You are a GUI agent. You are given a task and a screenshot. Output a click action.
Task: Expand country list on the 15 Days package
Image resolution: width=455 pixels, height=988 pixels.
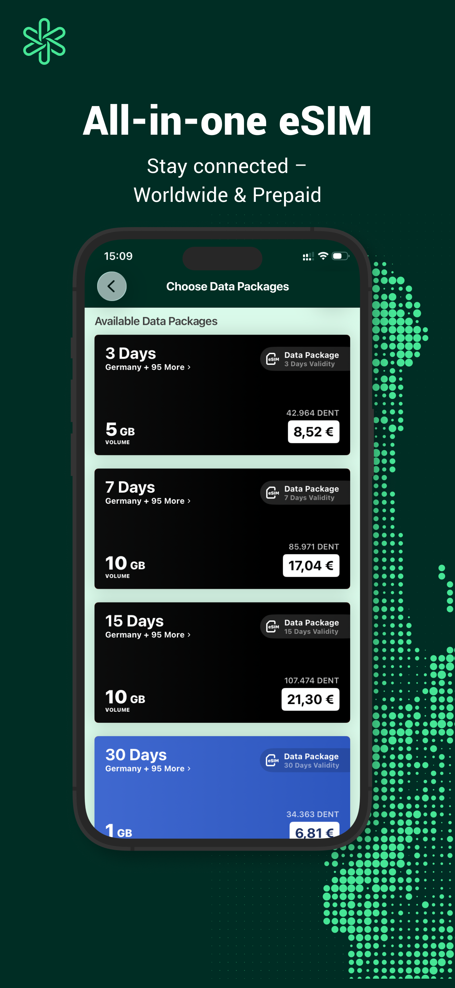(147, 635)
